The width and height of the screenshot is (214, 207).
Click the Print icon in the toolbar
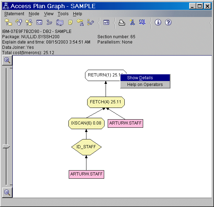[122, 22]
